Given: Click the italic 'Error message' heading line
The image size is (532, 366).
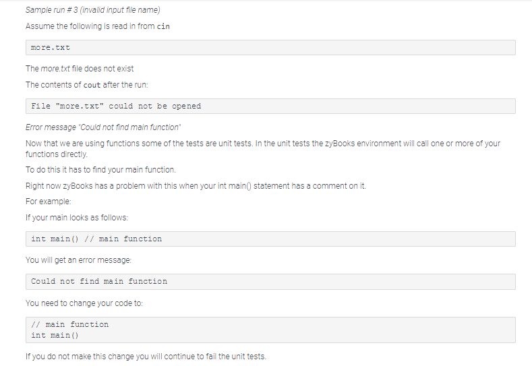Looking at the screenshot, I should [103, 127].
